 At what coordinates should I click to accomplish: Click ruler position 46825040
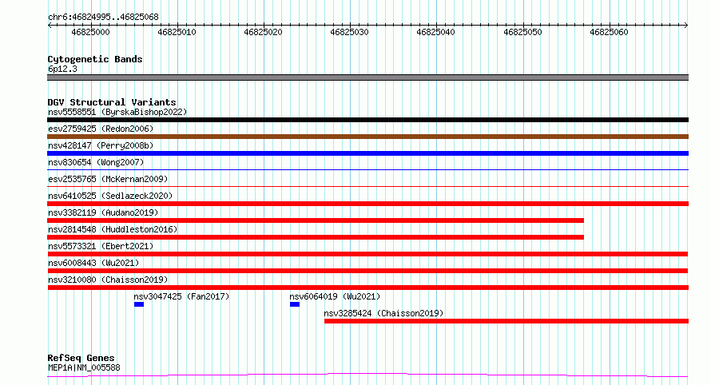(435, 32)
